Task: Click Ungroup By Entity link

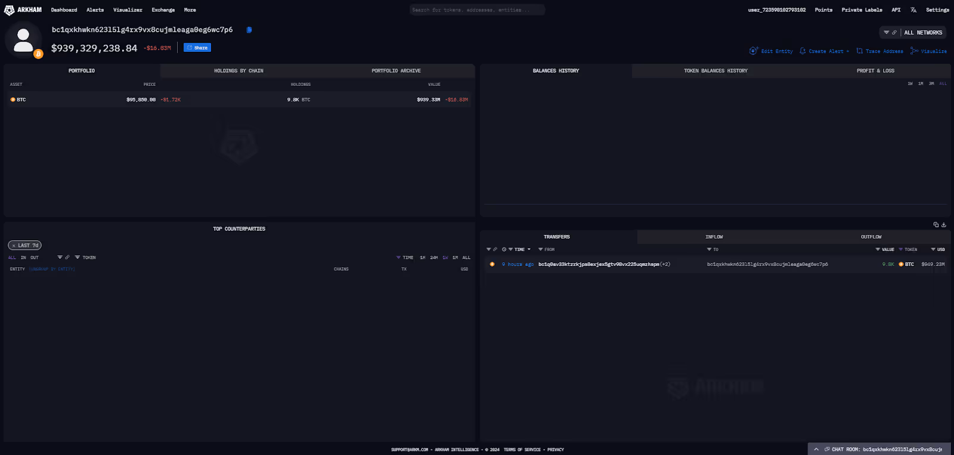Action: [x=52, y=270]
